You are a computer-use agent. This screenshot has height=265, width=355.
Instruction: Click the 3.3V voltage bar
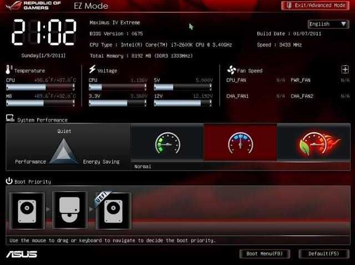click(x=118, y=103)
